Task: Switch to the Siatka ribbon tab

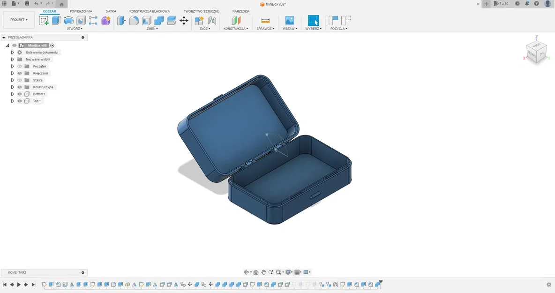Action: [111, 11]
